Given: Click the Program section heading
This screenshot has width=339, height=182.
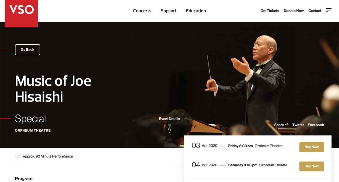Looking at the screenshot, I should pyautogui.click(x=24, y=179).
